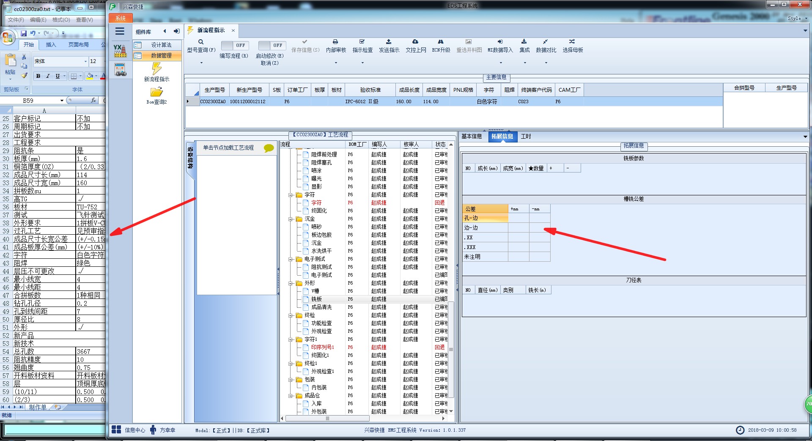This screenshot has height=441, width=812.
Task: Click the 发送指示 upload icon
Action: point(389,42)
